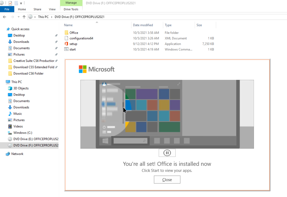Screen dimensions: 287x197
Task: Sort files by Name column header
Action: tap(68, 25)
